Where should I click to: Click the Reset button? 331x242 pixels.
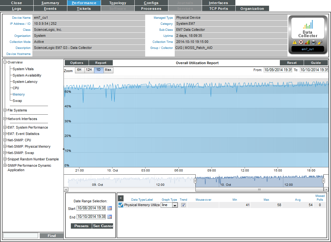[292, 63]
